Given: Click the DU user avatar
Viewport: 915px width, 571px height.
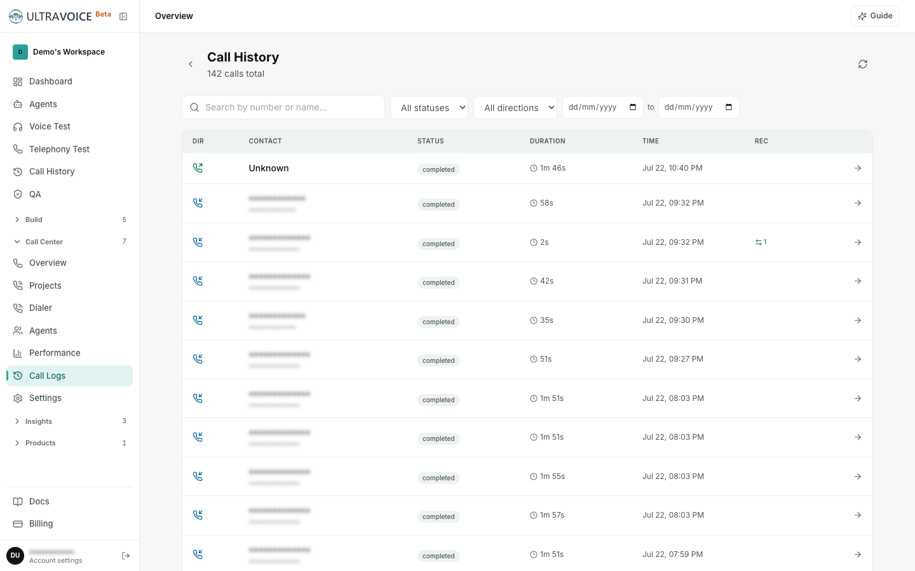Looking at the screenshot, I should 15,556.
